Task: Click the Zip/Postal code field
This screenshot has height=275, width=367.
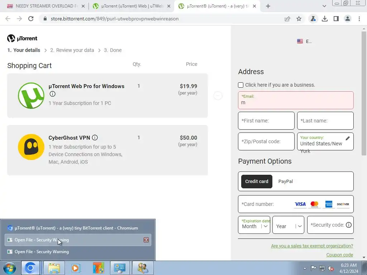Action: point(266,141)
